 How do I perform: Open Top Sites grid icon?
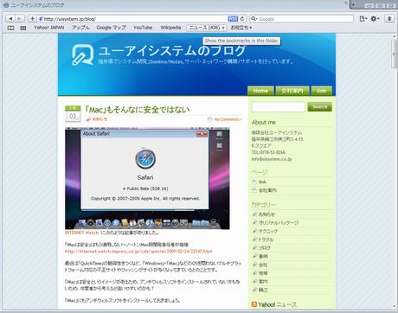[23, 28]
